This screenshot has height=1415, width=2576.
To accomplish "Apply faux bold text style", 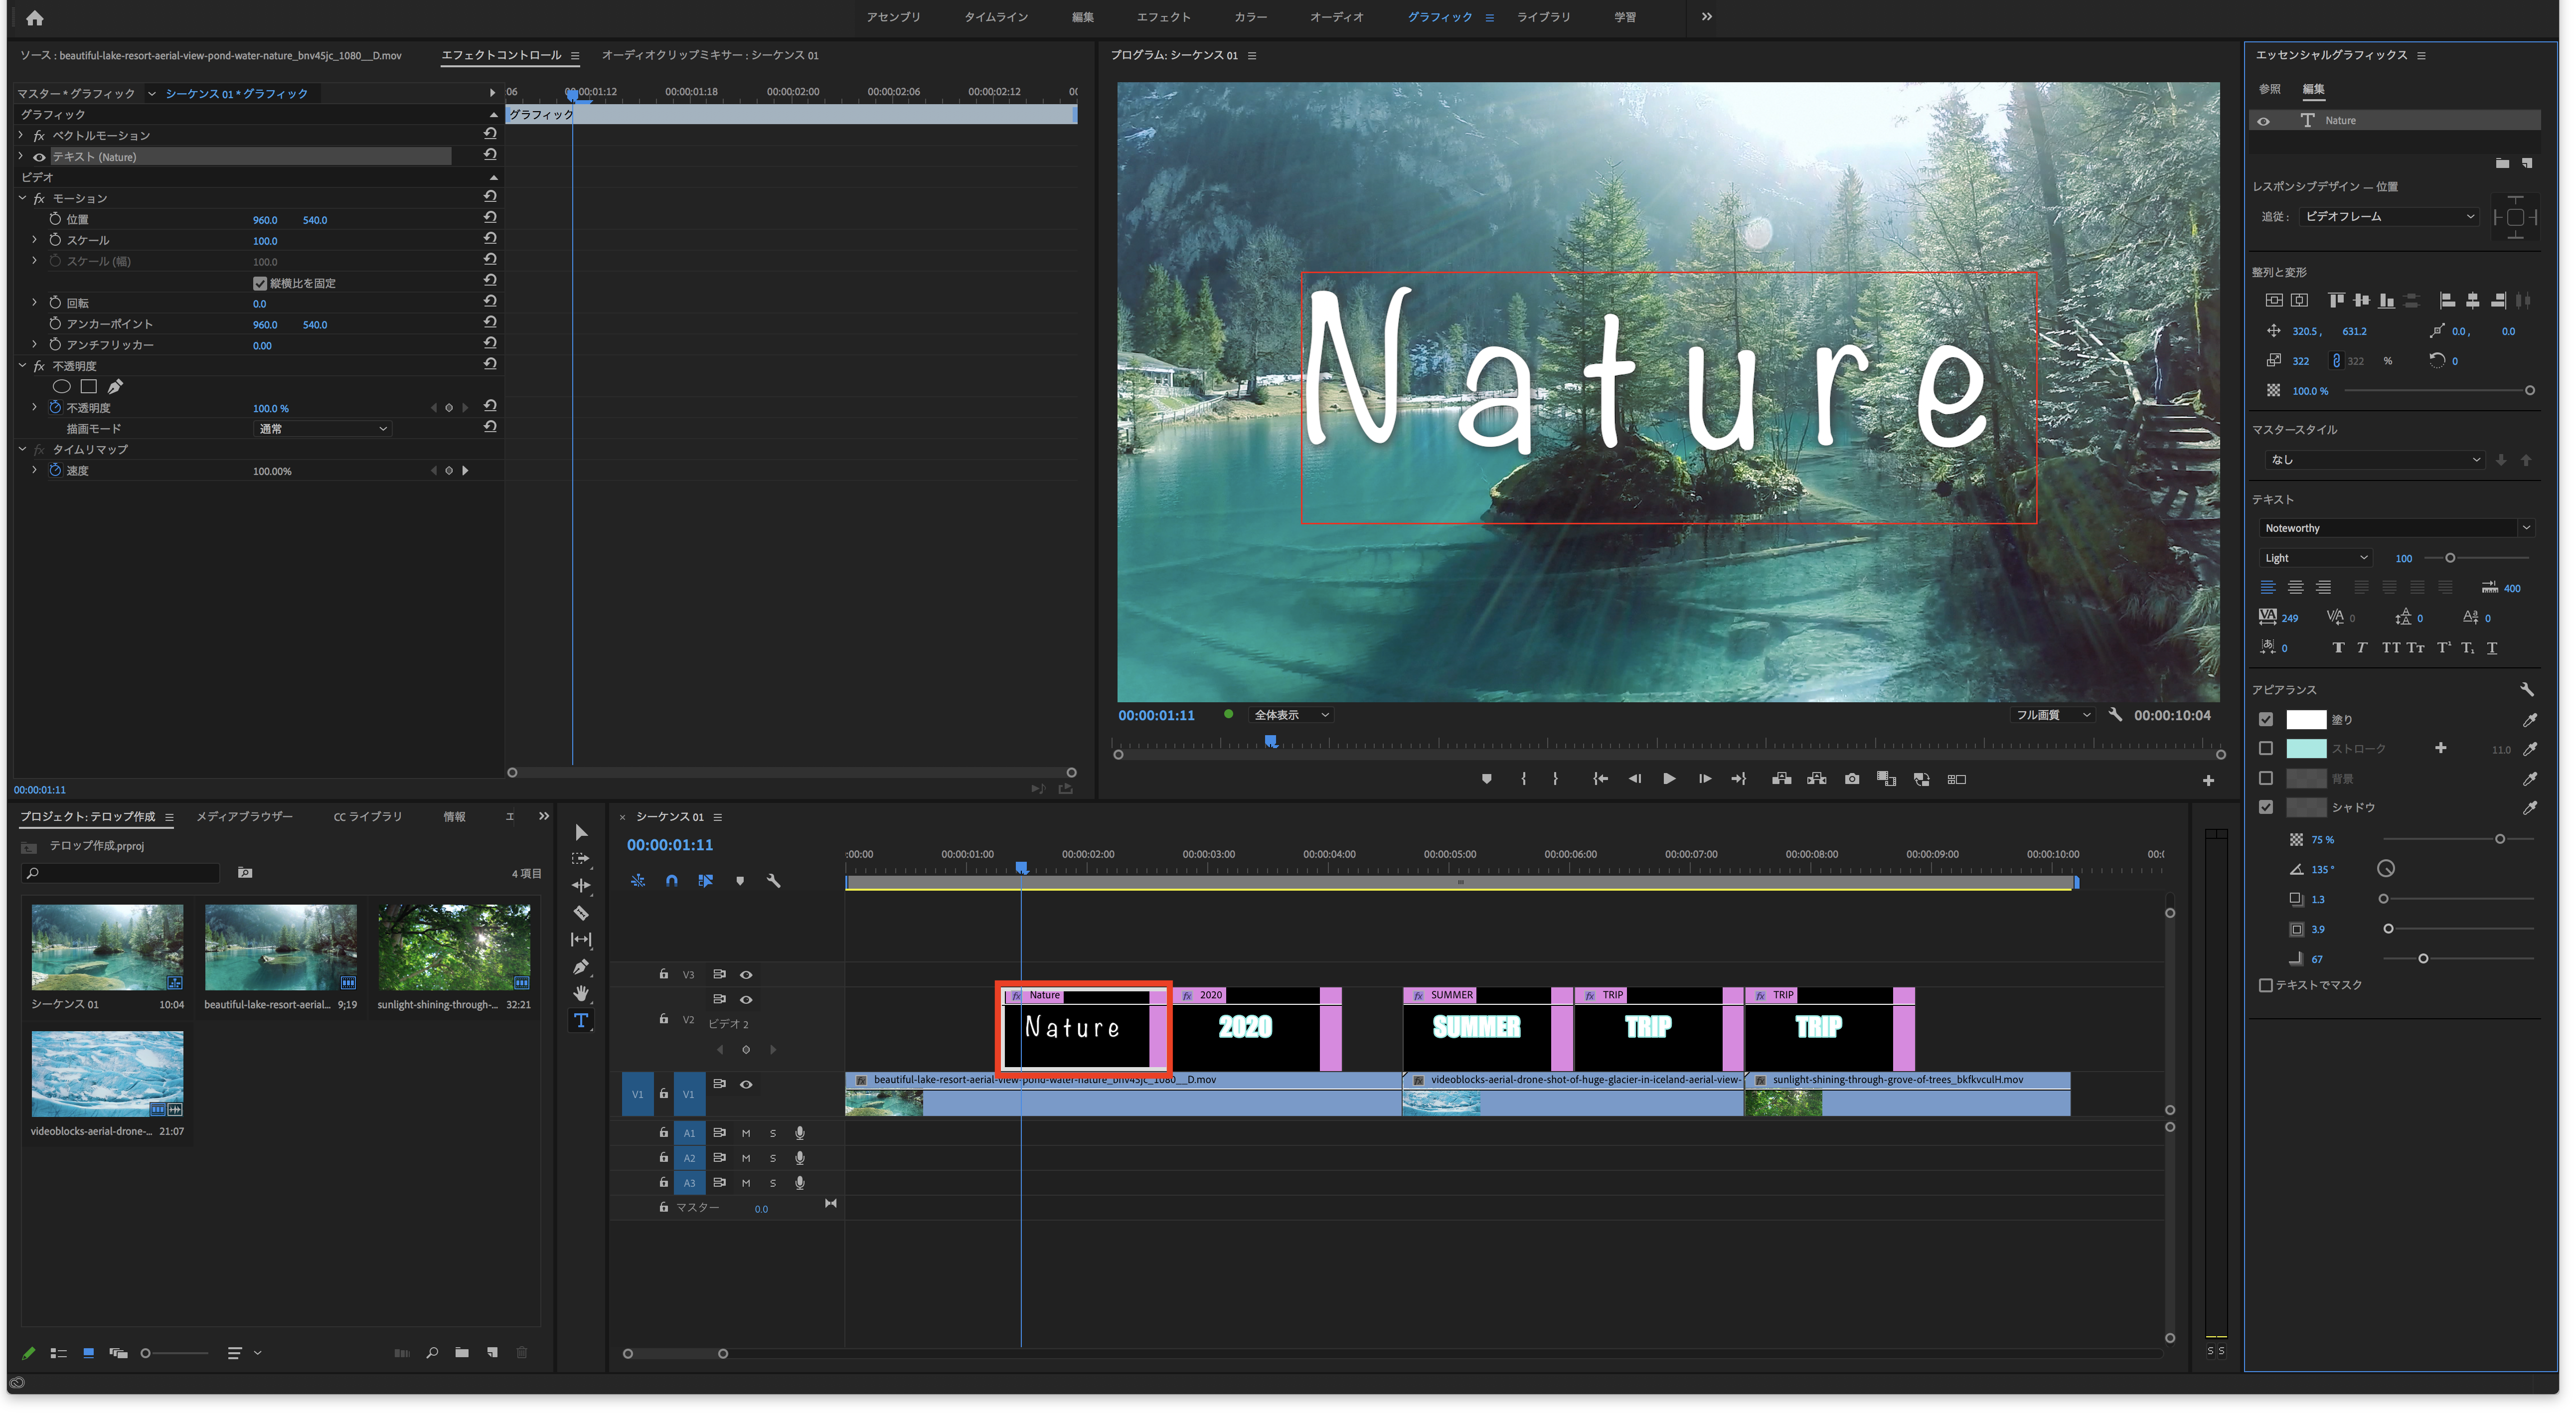I will pyautogui.click(x=2338, y=648).
